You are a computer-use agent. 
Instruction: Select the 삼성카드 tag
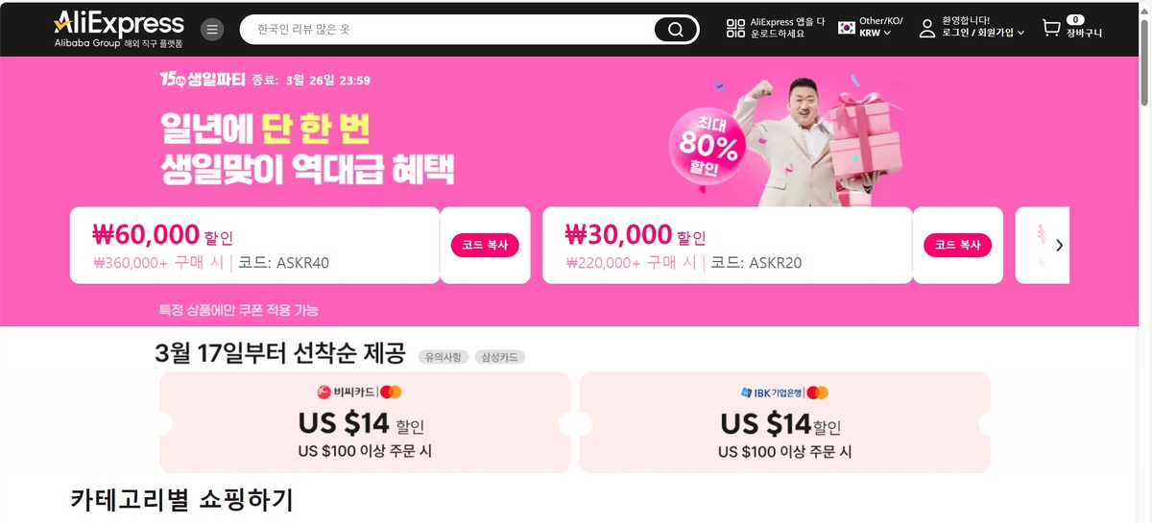click(x=498, y=357)
